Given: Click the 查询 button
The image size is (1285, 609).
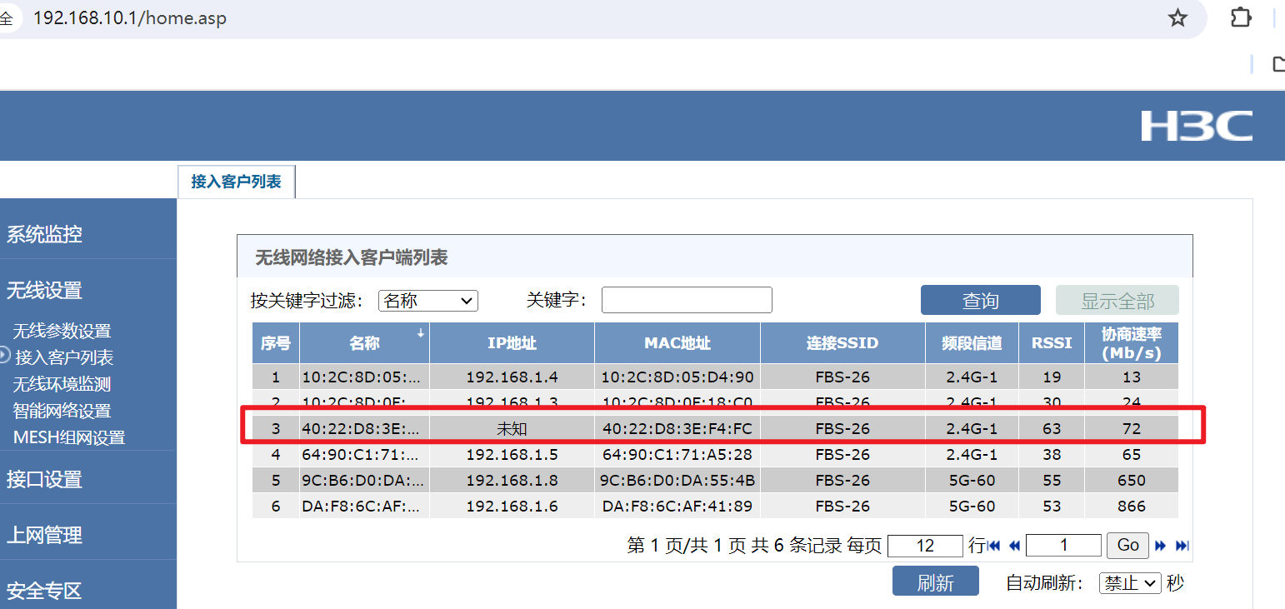Looking at the screenshot, I should [x=981, y=301].
